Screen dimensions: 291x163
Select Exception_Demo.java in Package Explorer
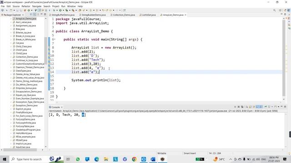[x=26, y=105]
